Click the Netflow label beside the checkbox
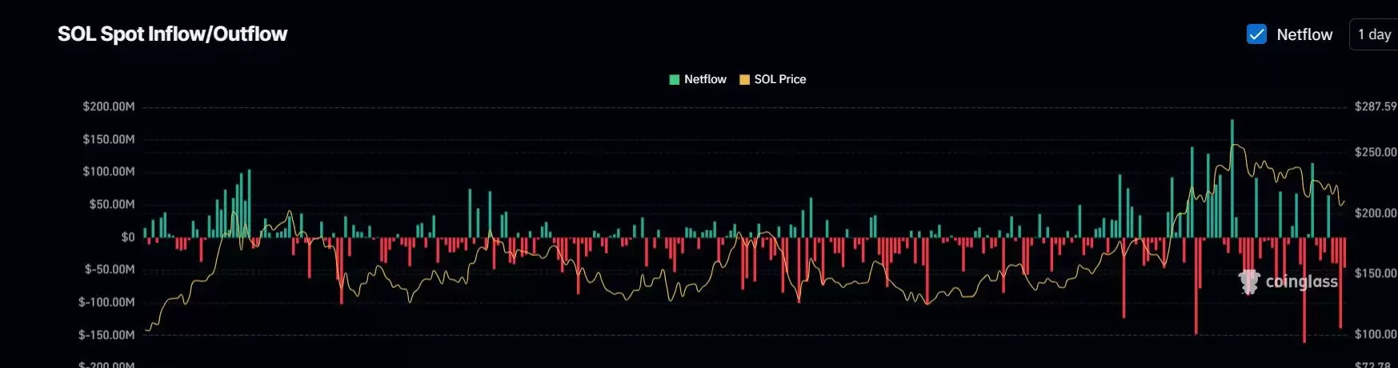The height and width of the screenshot is (368, 1398). point(1304,34)
